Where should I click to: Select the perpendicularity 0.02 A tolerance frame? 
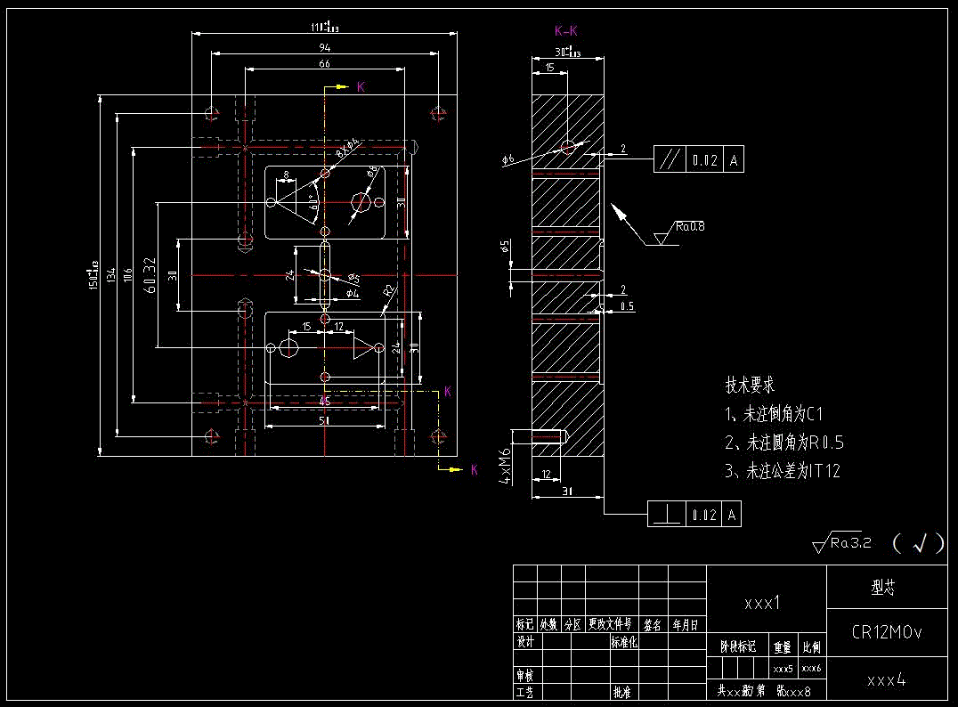point(694,515)
